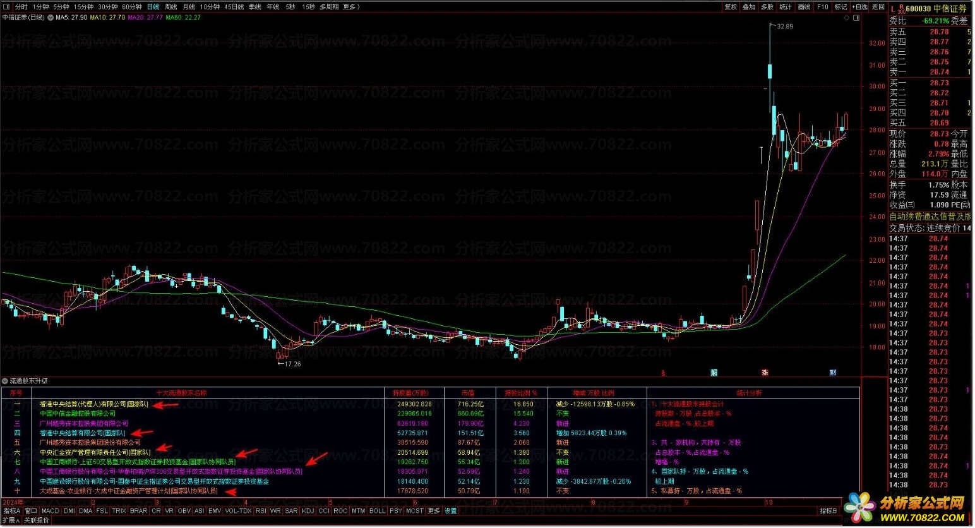The image size is (975, 528).
Task: Click the diamond icon above the price axis
Action: 847,18
